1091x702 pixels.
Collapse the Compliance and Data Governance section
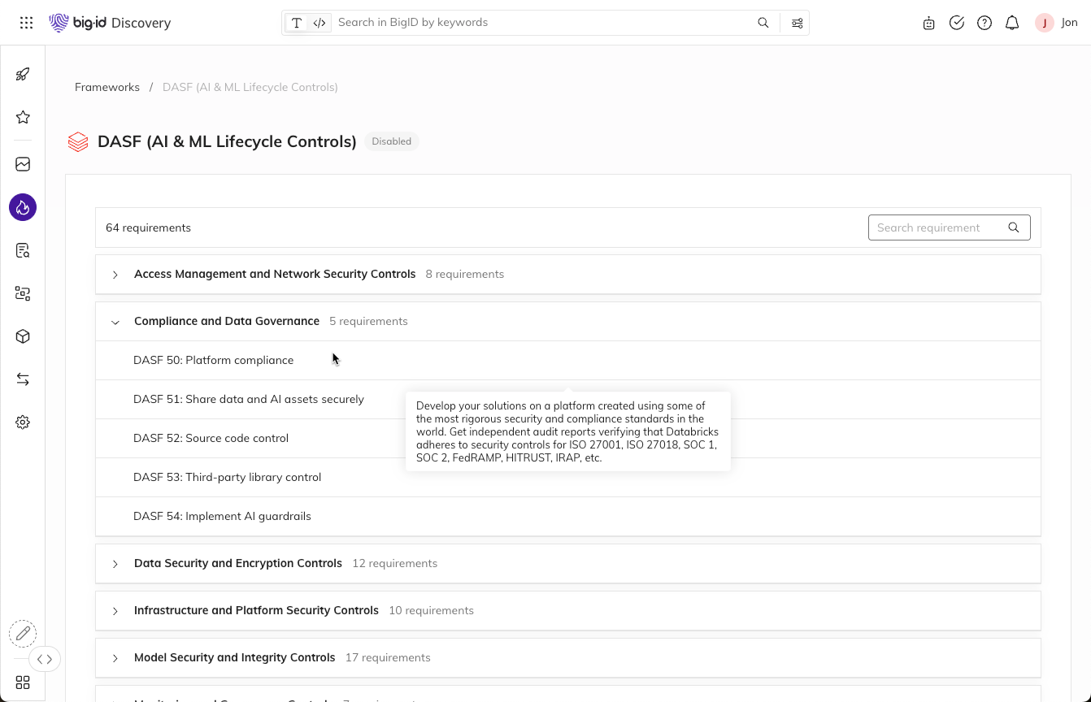(115, 322)
